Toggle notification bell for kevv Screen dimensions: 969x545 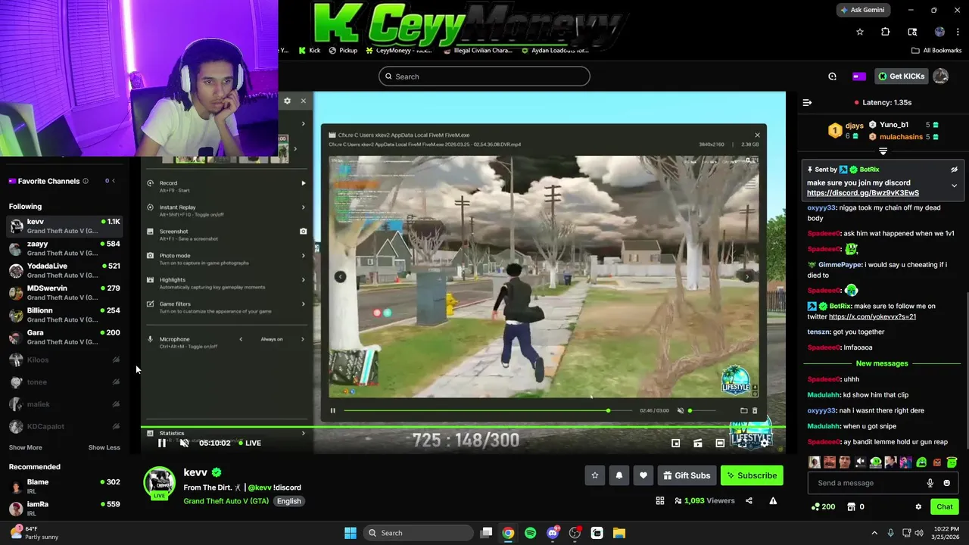(x=619, y=475)
